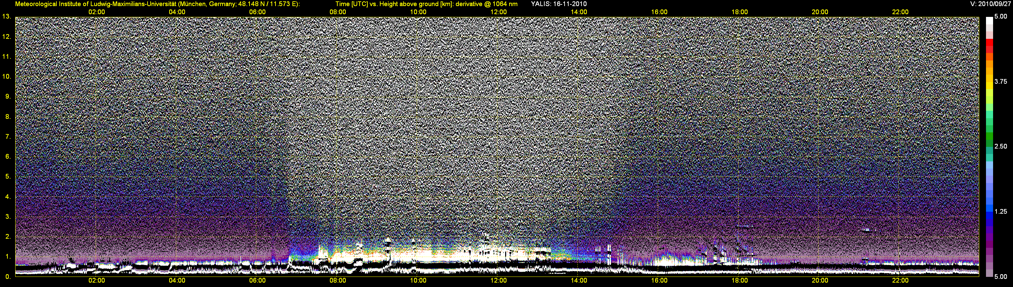Screen dimensions: 1013x287
Task: Click the 14:00 label on the bottom time axis
Action: 579,281
